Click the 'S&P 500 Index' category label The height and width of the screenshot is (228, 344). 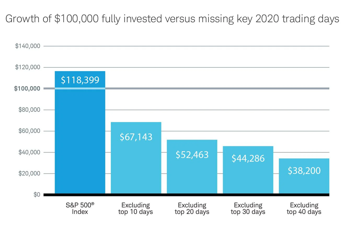tap(80, 208)
